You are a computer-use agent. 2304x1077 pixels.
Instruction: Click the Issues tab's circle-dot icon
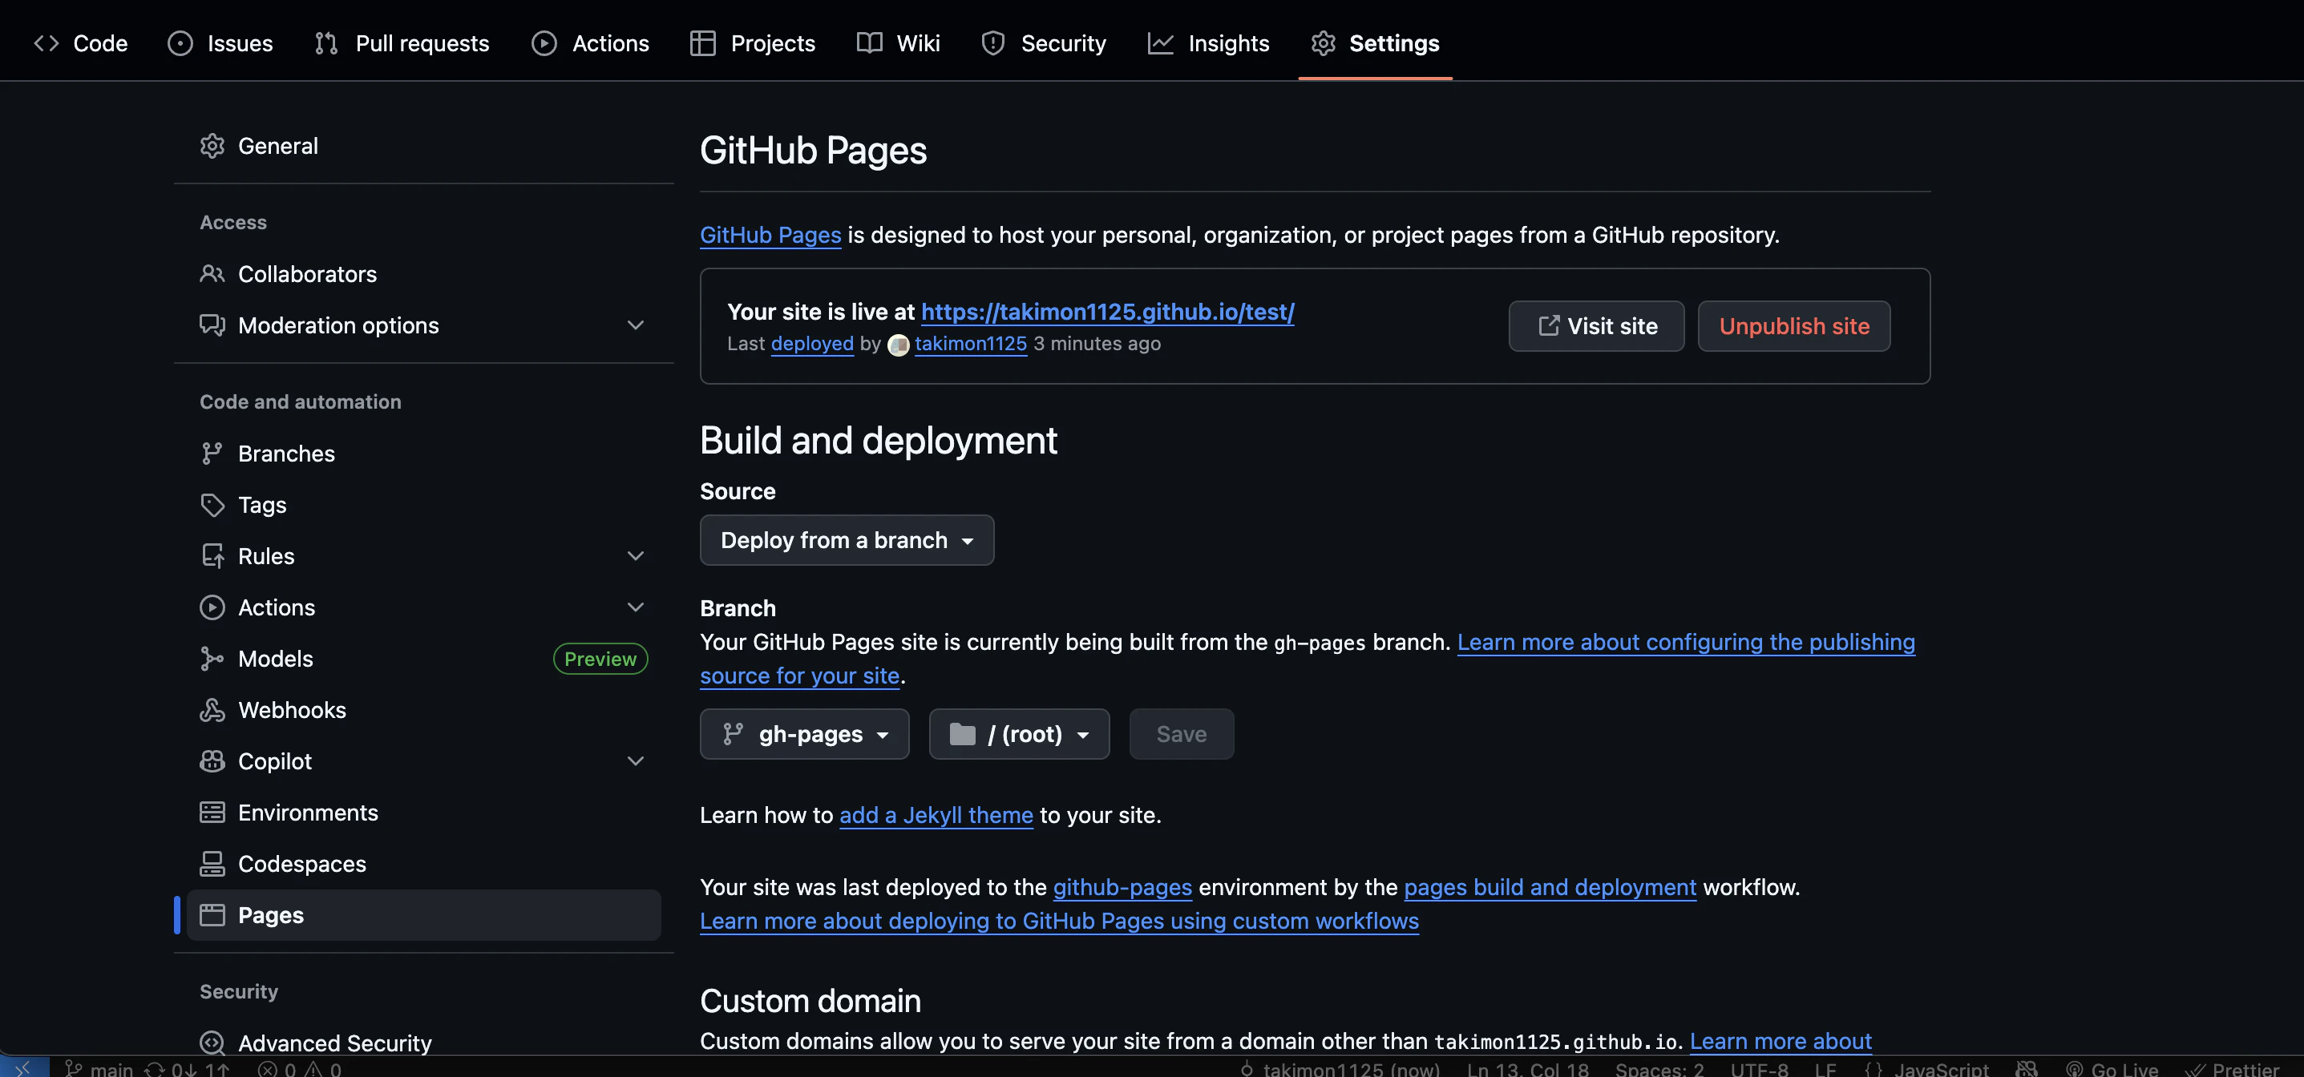pos(180,43)
